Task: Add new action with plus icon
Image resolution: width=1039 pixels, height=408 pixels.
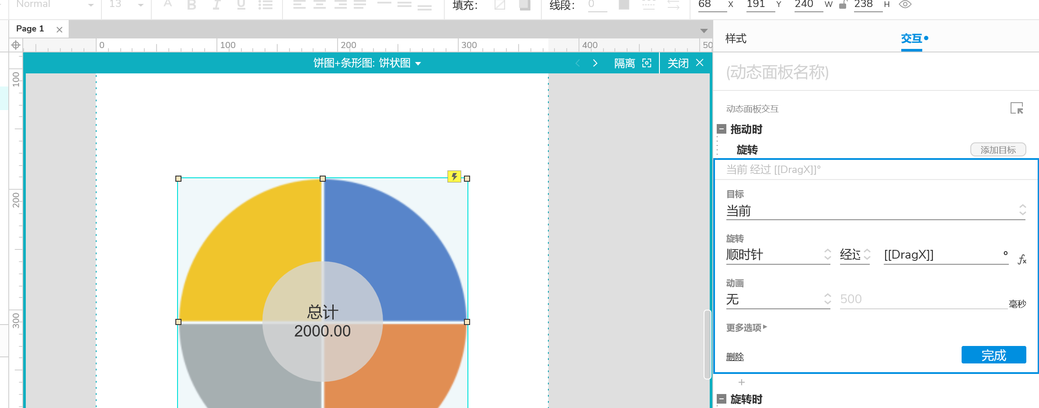Action: coord(742,382)
